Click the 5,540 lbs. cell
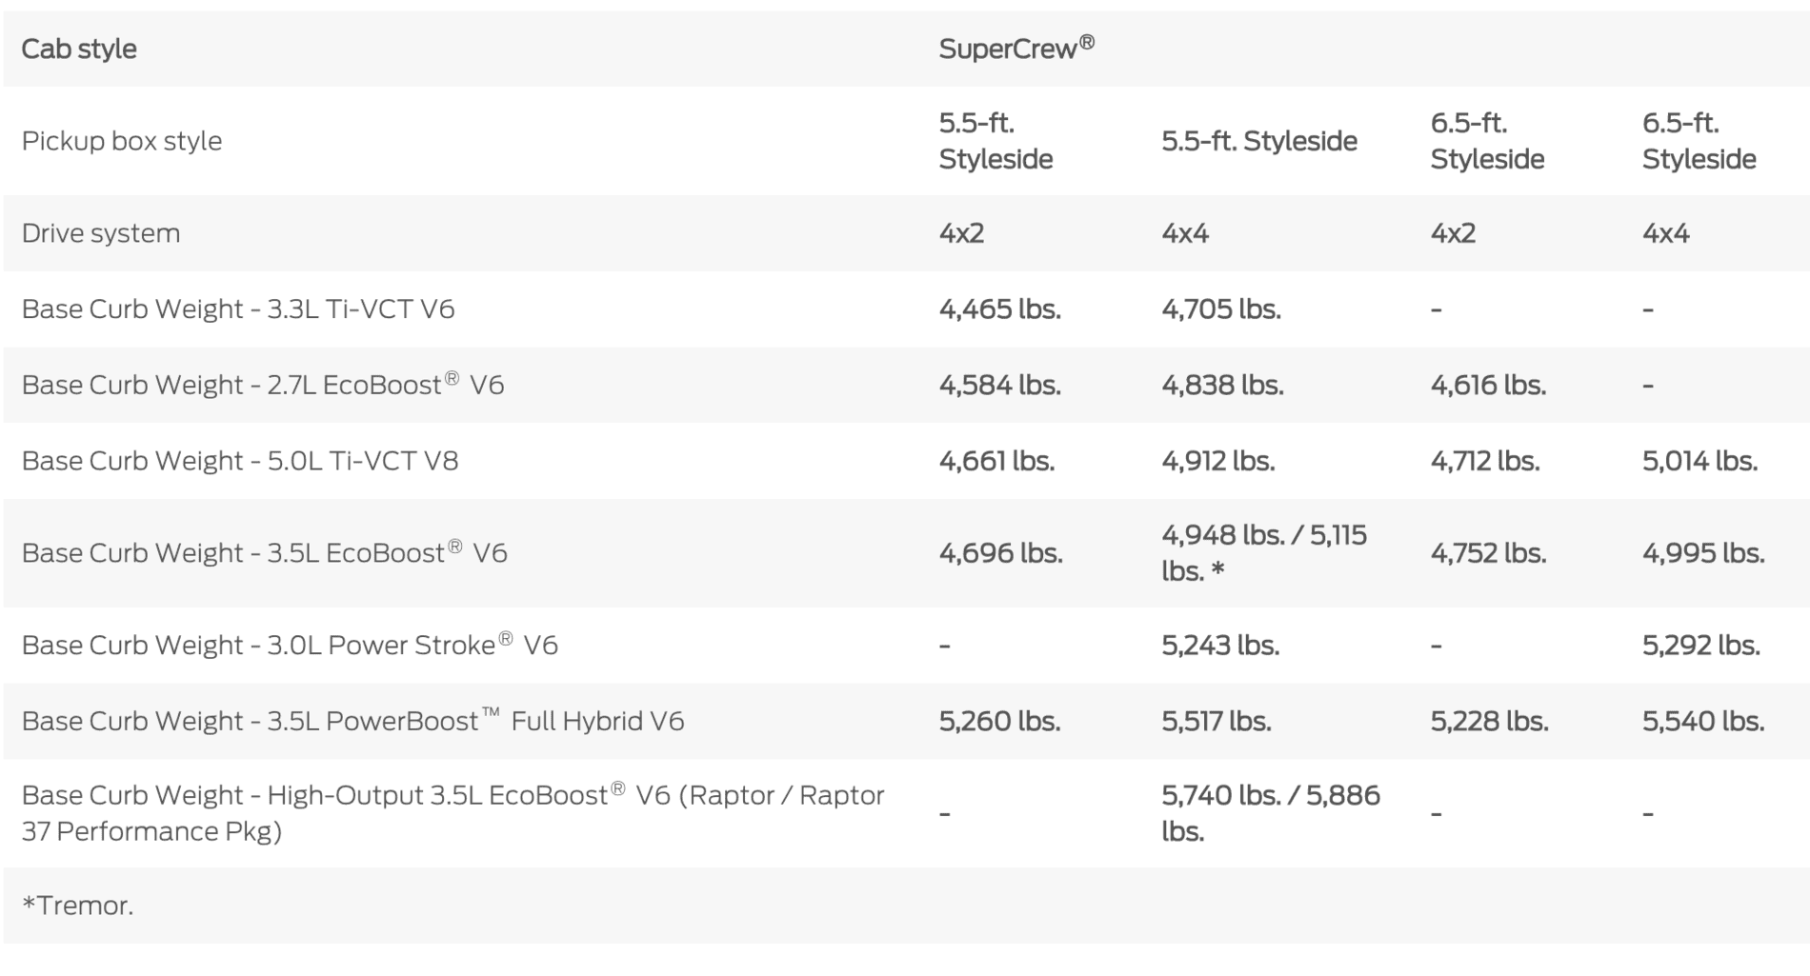Image resolution: width=1810 pixels, height=976 pixels. [1703, 722]
